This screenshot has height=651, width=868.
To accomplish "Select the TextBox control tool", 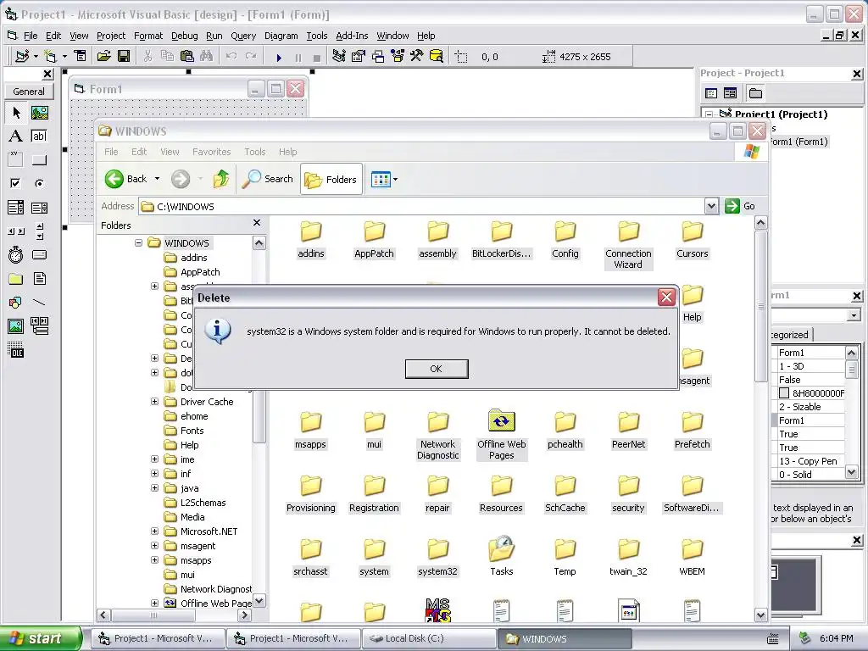I will (39, 136).
